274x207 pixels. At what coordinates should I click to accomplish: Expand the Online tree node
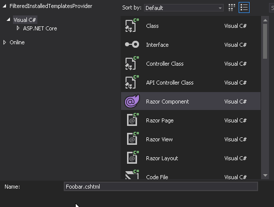(x=4, y=42)
